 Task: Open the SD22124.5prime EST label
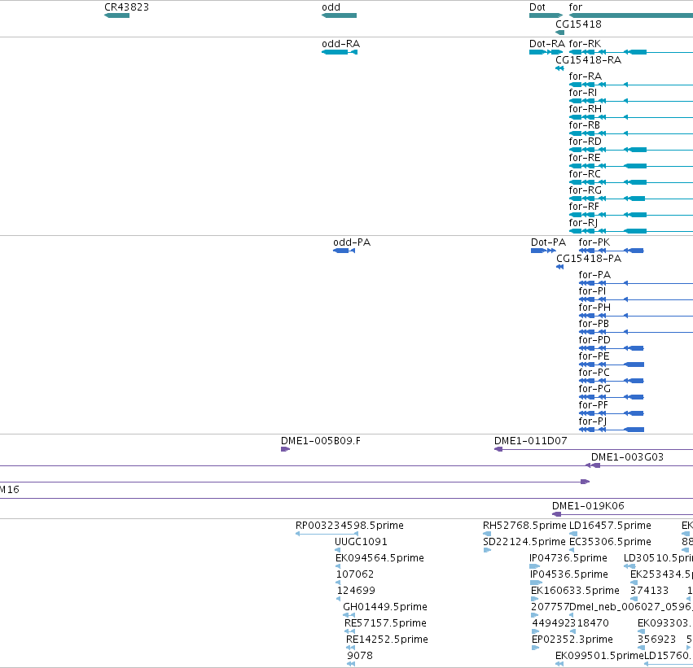pos(524,542)
